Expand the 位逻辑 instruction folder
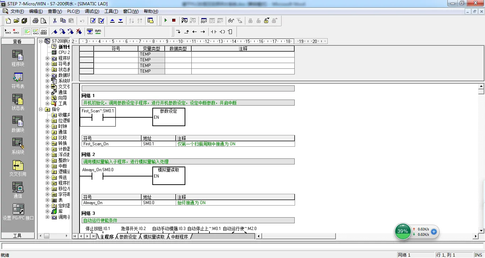Screen dimensions: 485x258 click(48, 120)
